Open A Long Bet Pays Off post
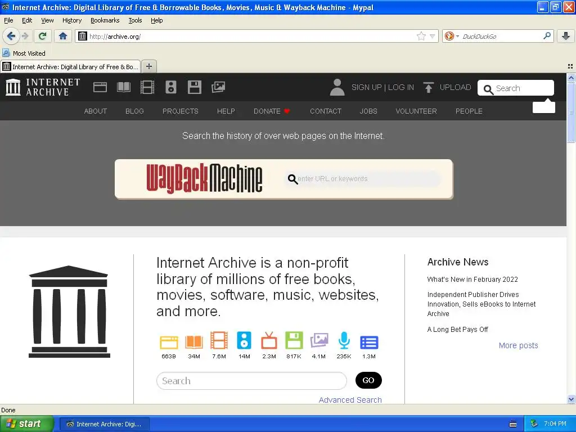The image size is (576, 432). click(457, 329)
